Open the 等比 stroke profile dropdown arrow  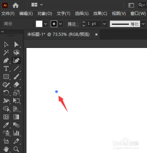coord(143,24)
